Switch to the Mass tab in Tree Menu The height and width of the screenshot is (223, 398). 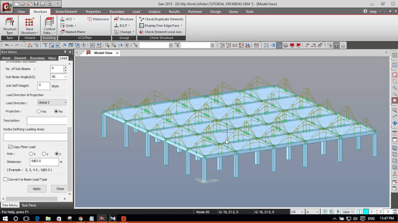click(52, 58)
